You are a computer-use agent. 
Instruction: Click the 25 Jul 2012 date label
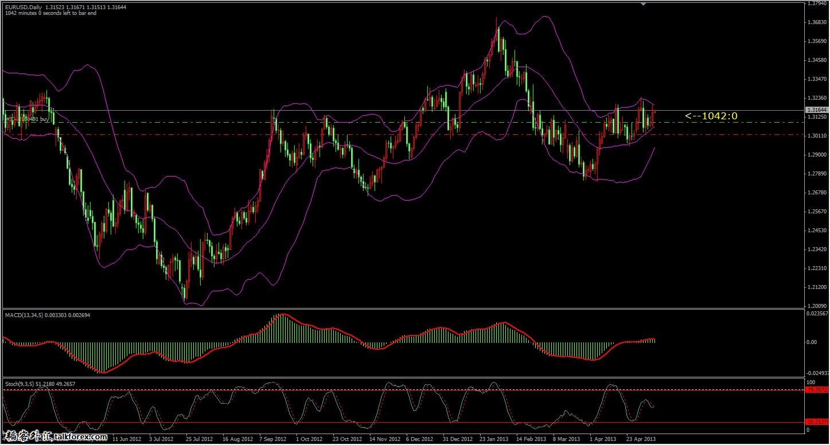point(199,439)
